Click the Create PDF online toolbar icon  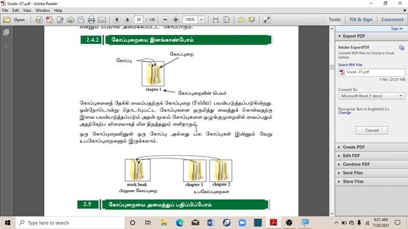39,20
